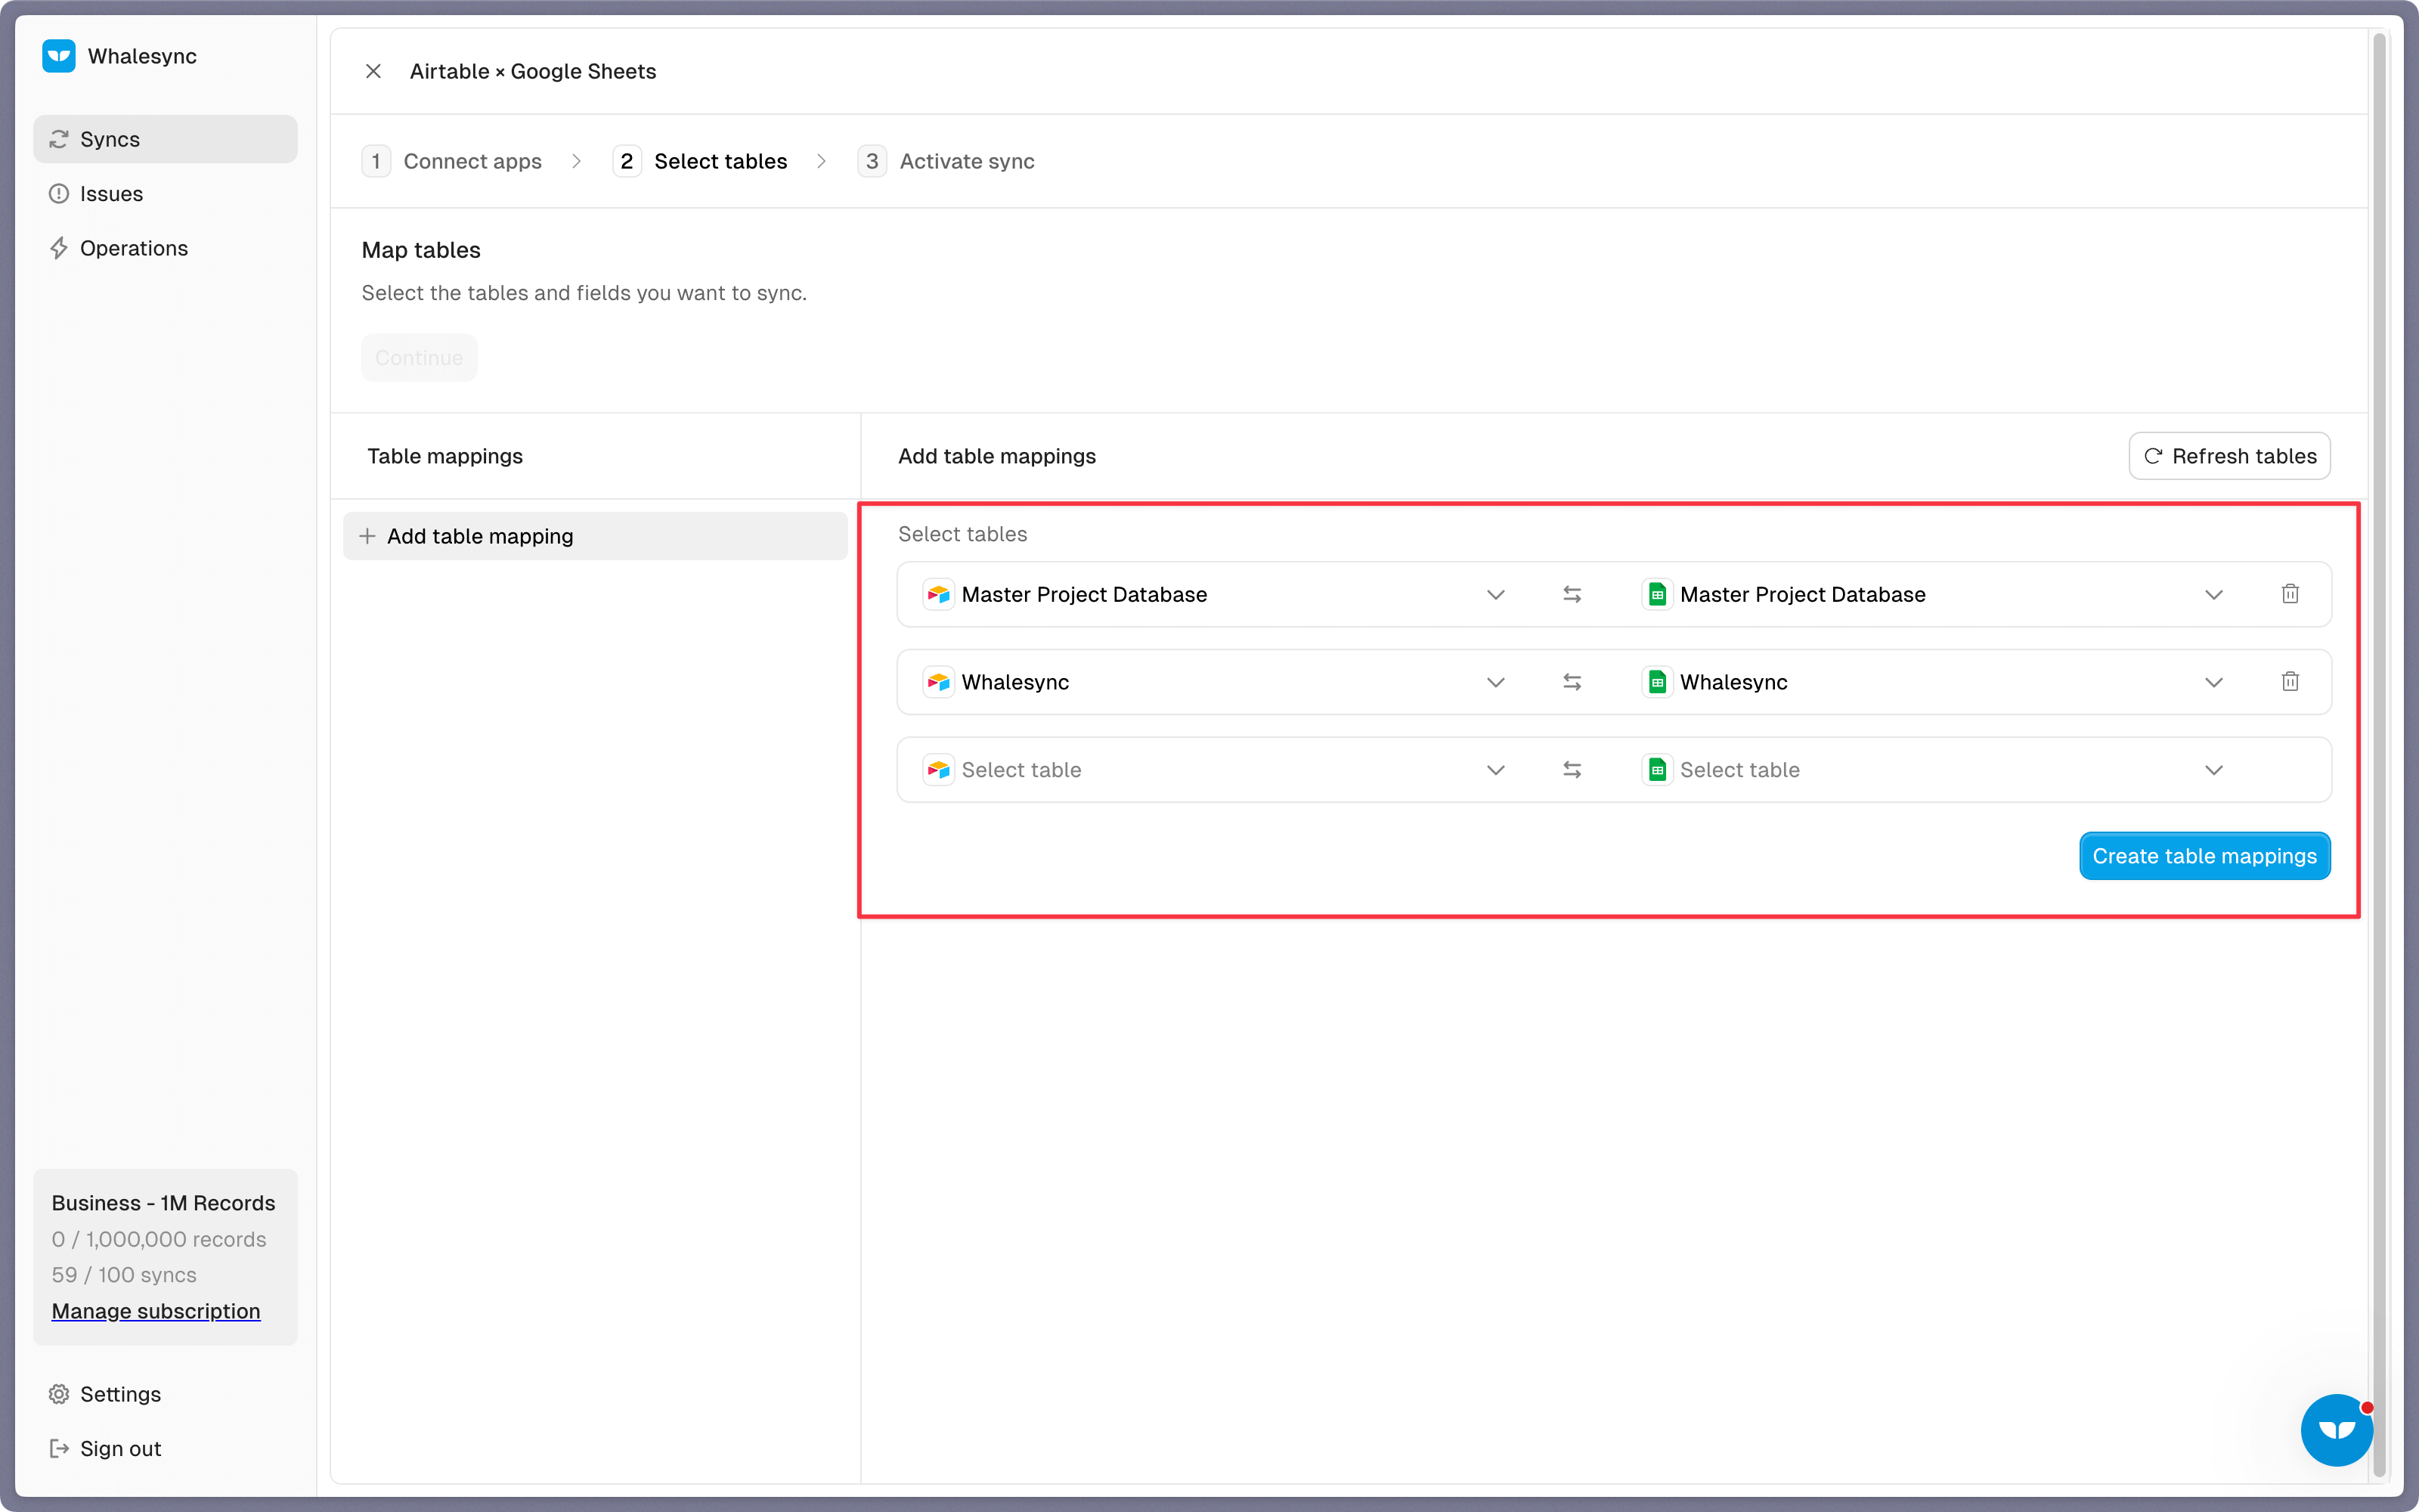Close the Airtable × Google Sheets setup
Screen dimensions: 2419x1512
(x=373, y=71)
